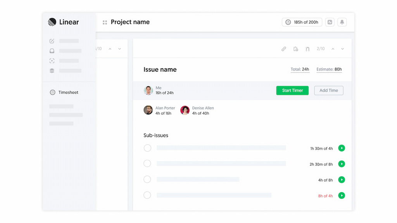This screenshot has height=223, width=397.
Task: Click the Add Time button
Action: pos(328,90)
